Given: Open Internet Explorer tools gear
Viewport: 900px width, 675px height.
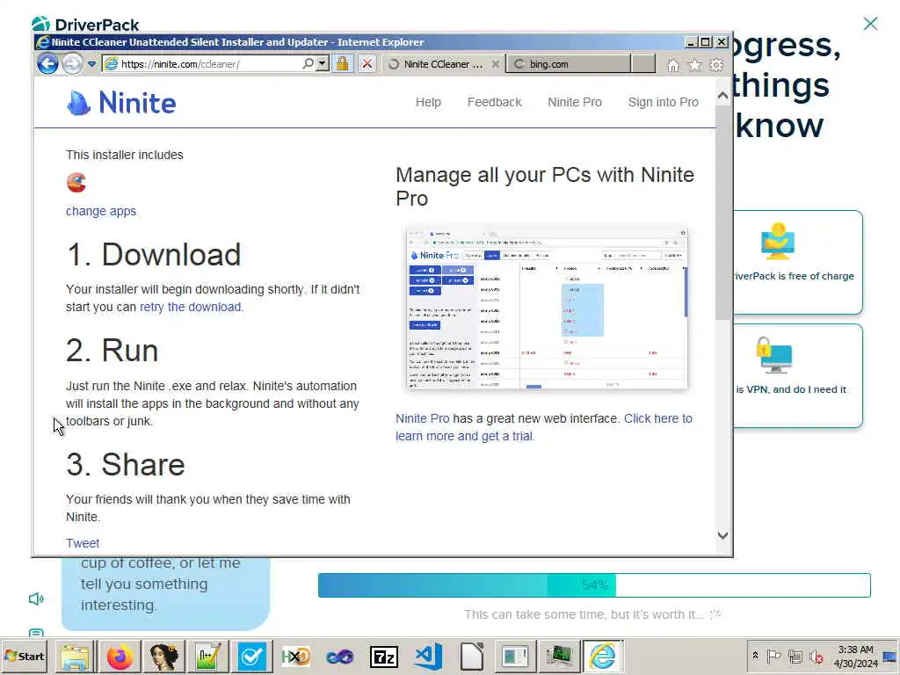Looking at the screenshot, I should (x=716, y=65).
